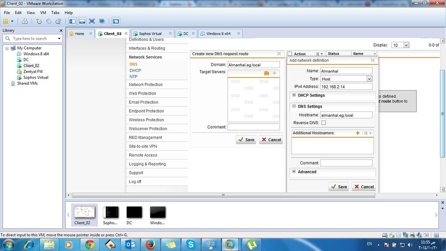The image size is (446, 251).
Task: Save the network definition
Action: [339, 187]
